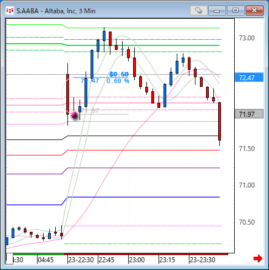Click the 23:15 time axis label

tap(167, 260)
